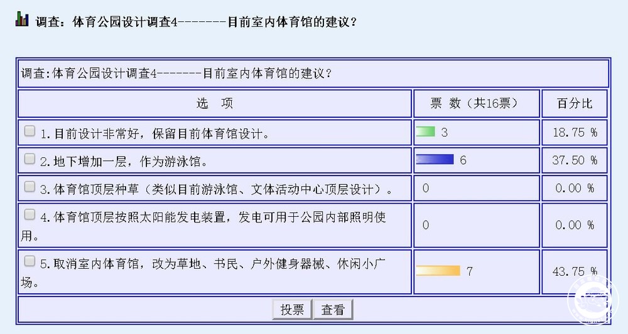628x334 pixels.
Task: Click the green vote bar for option 1
Action: click(425, 132)
